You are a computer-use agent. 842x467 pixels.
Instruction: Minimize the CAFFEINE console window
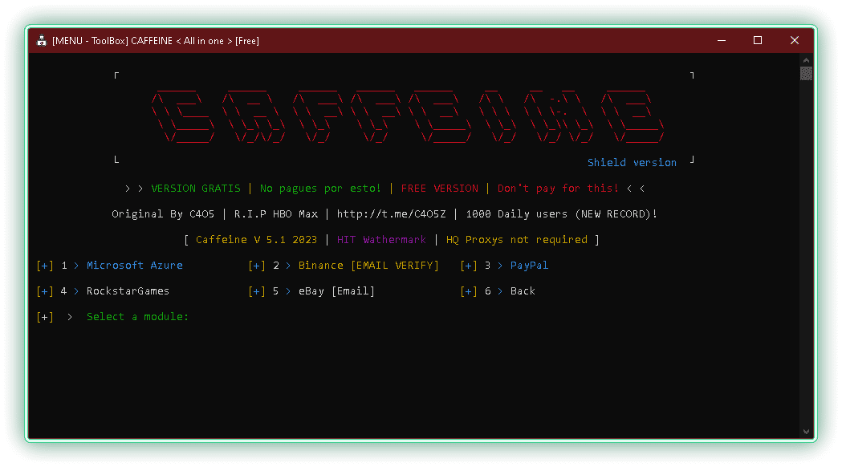(x=721, y=41)
